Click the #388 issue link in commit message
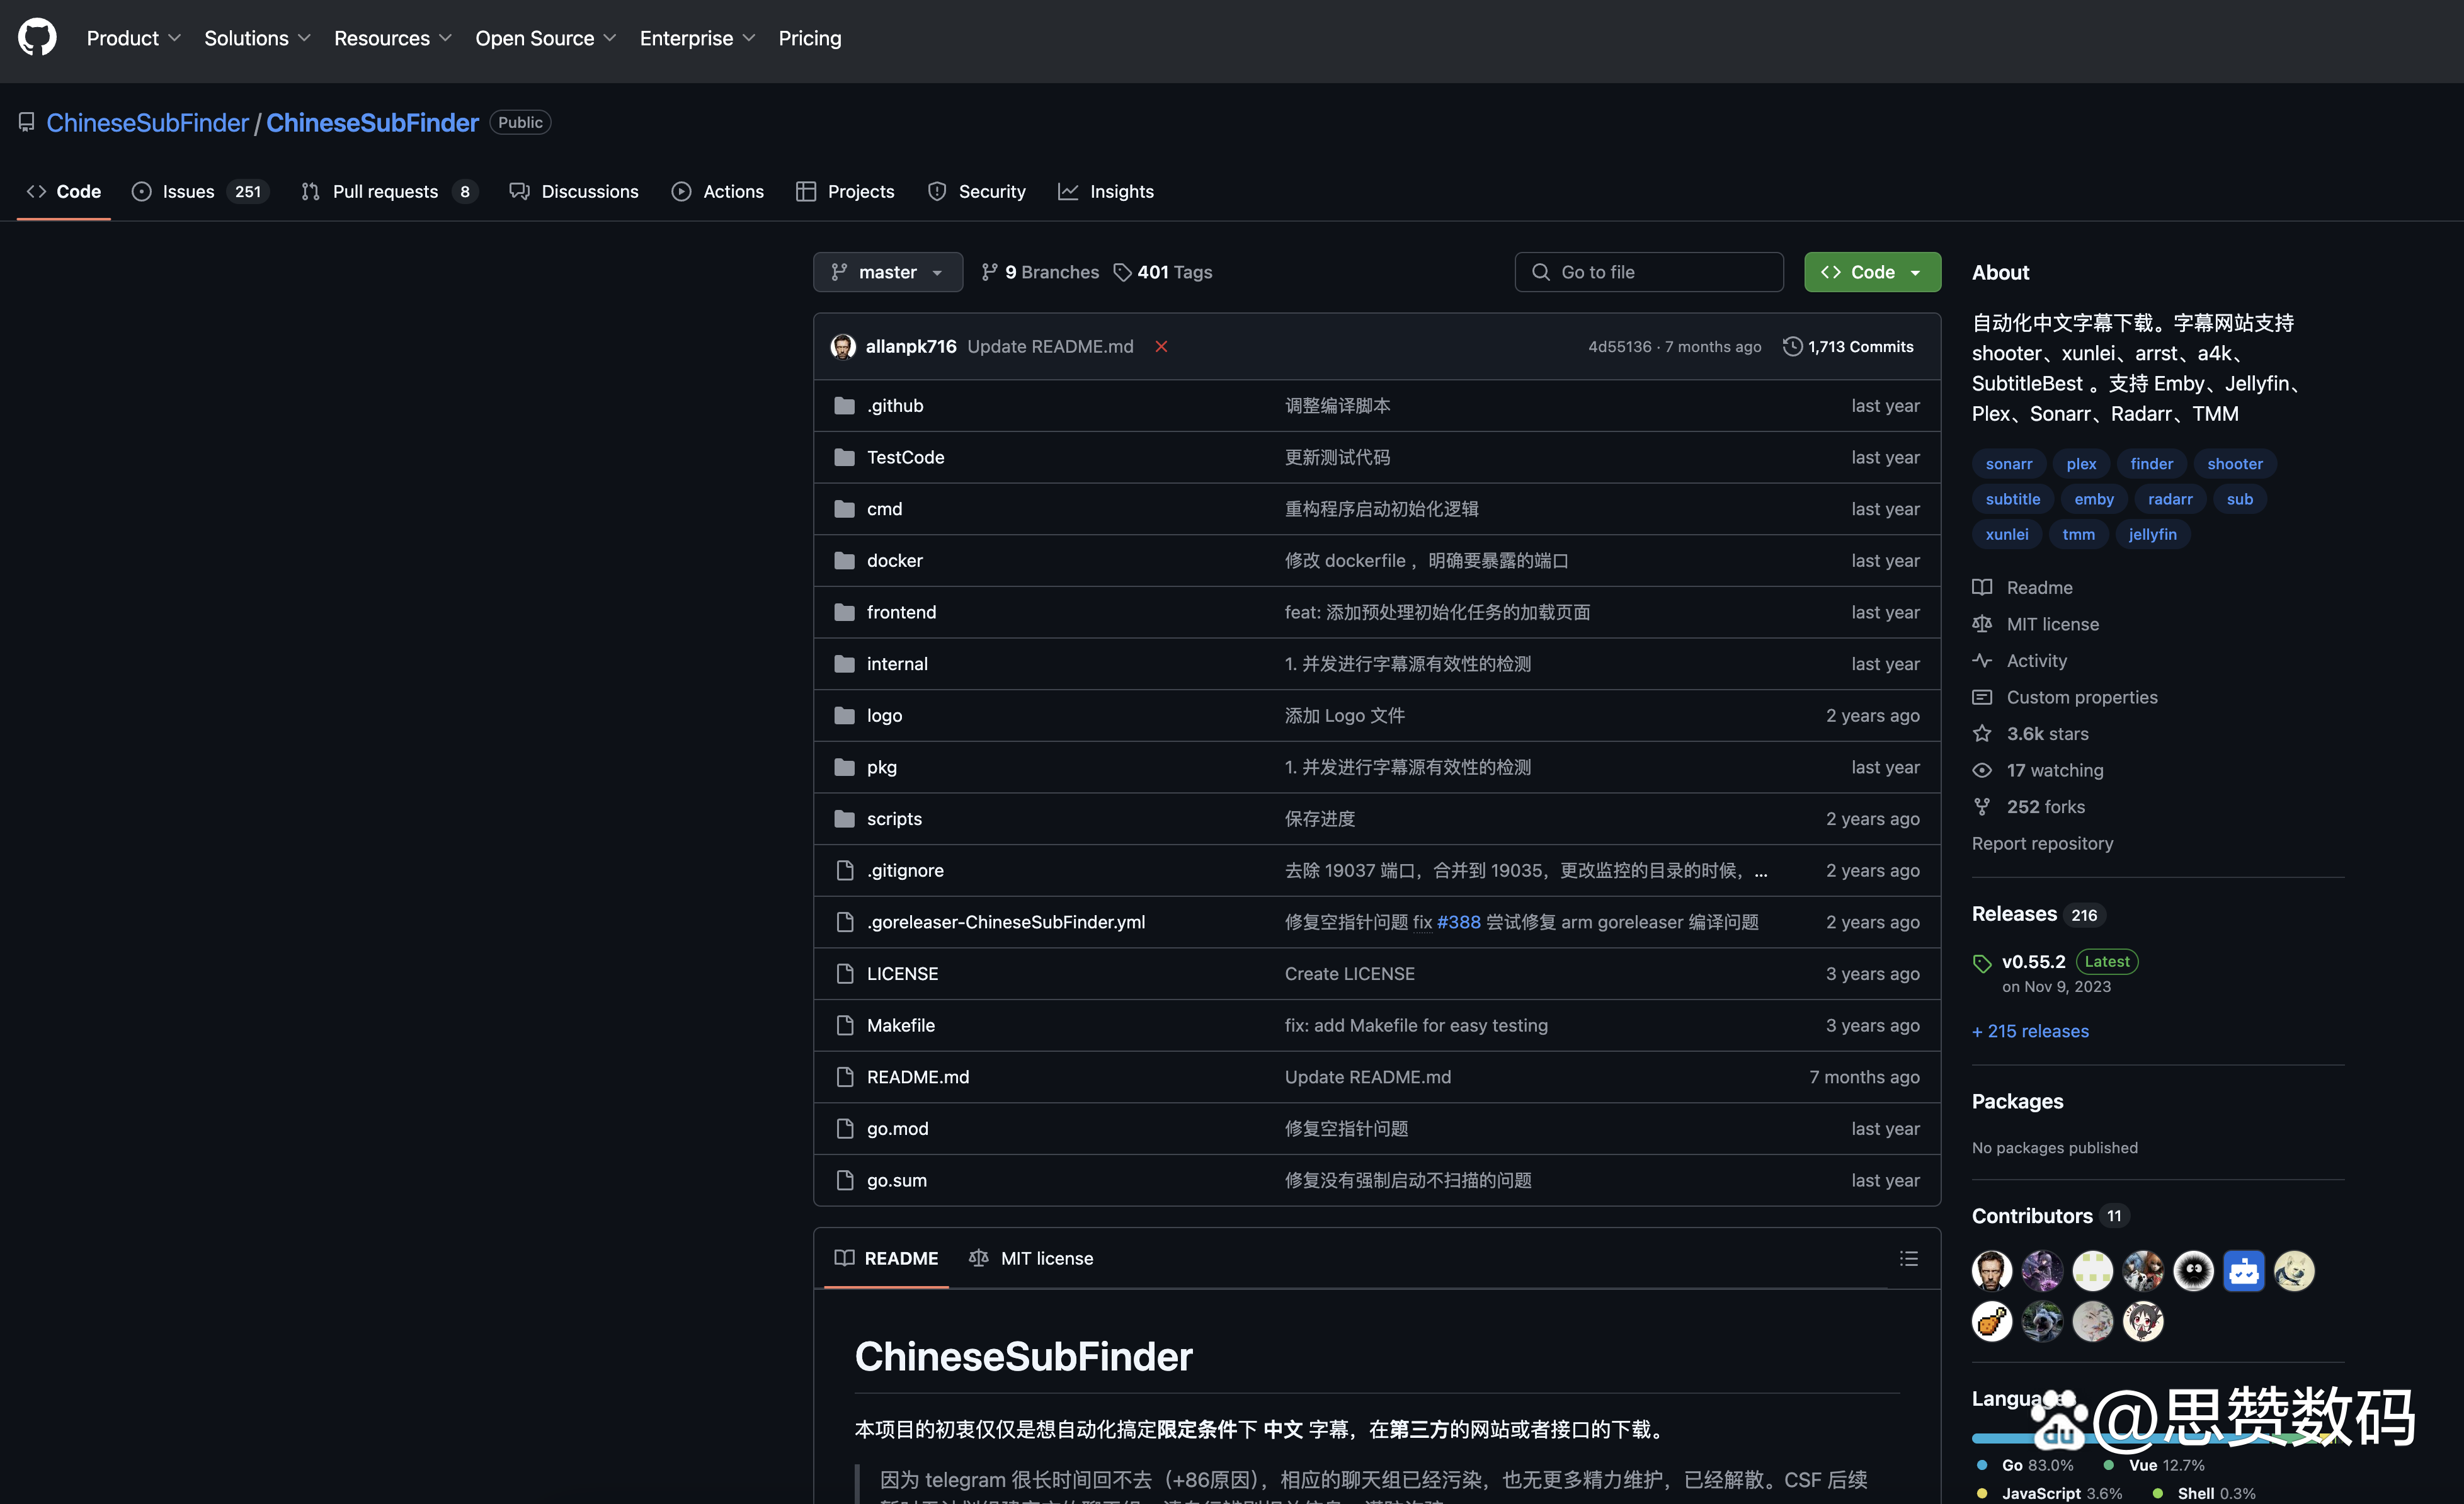 coord(1458,922)
